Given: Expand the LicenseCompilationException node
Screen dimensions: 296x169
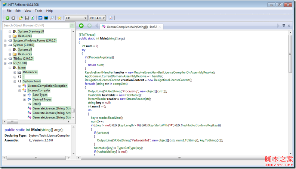Looking at the screenshot, I should (19, 86).
